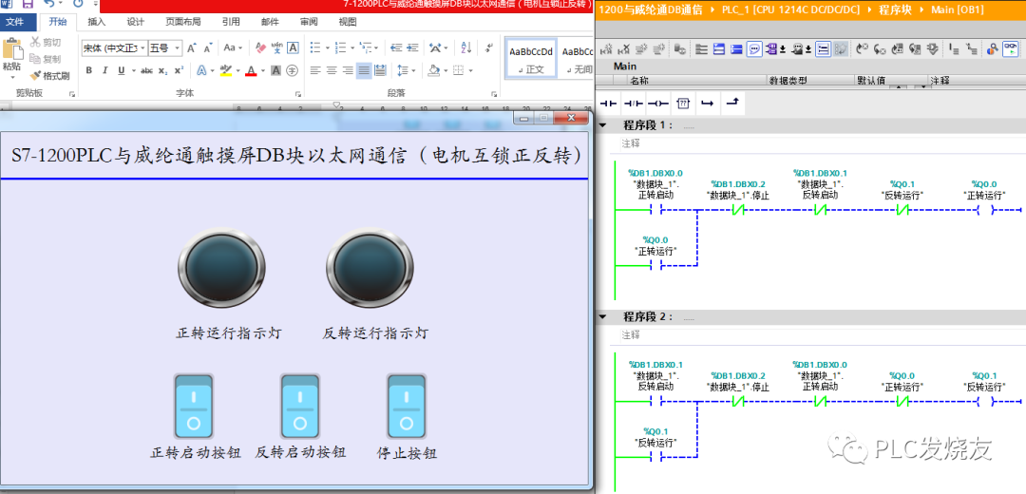Viewport: 1026px width, 494px height.
Task: Switch to the 设计 ribbon tab
Action: point(136,22)
